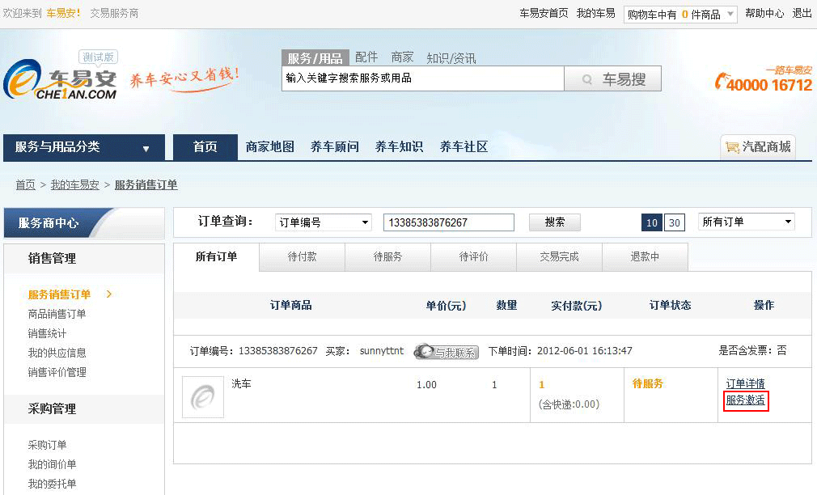Viewport: 817px width, 495px height.
Task: Click the 首页 breadcrumb link
Action: point(26,185)
